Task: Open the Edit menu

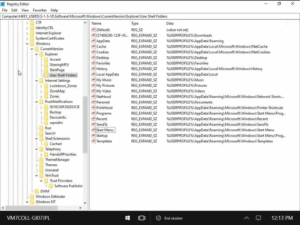Action: point(14,10)
